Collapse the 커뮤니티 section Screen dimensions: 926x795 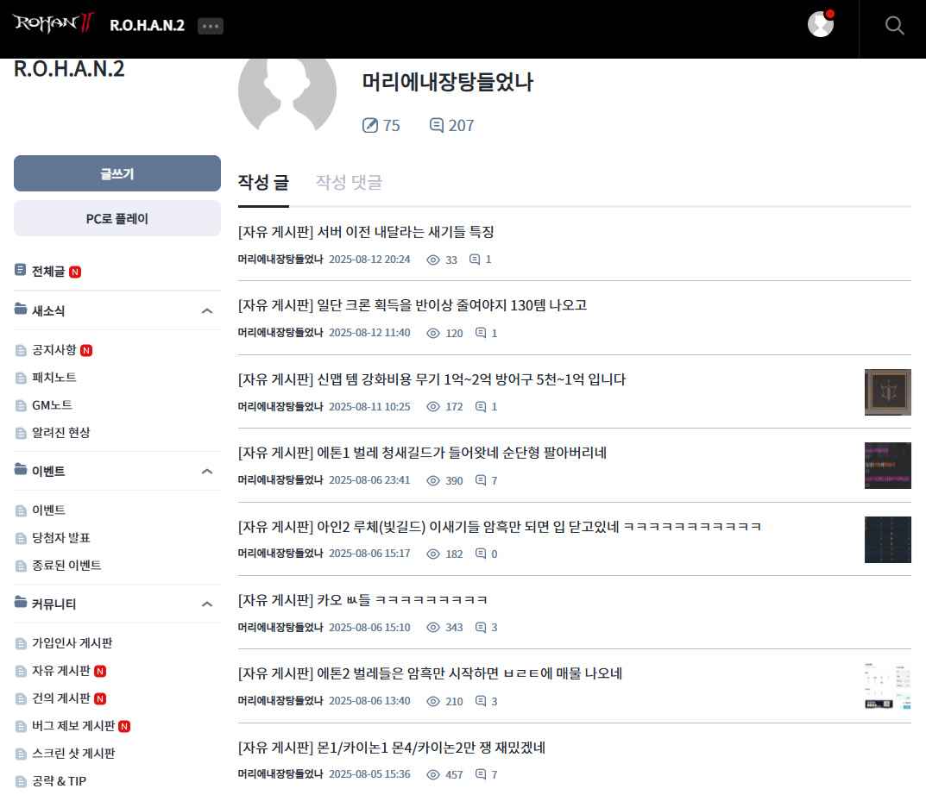pos(207,604)
